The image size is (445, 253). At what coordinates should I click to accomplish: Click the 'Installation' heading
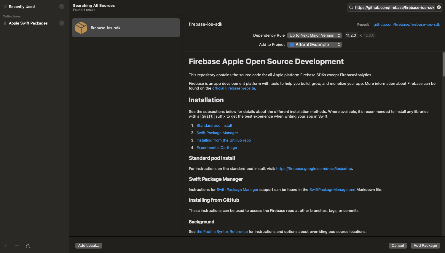click(x=206, y=100)
